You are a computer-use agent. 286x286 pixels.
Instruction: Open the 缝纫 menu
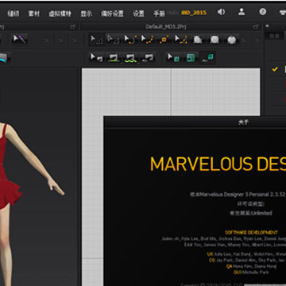14,14
